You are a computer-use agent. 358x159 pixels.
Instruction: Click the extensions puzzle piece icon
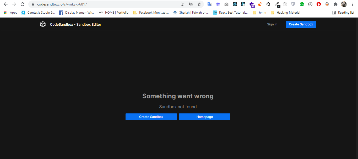(335, 4)
